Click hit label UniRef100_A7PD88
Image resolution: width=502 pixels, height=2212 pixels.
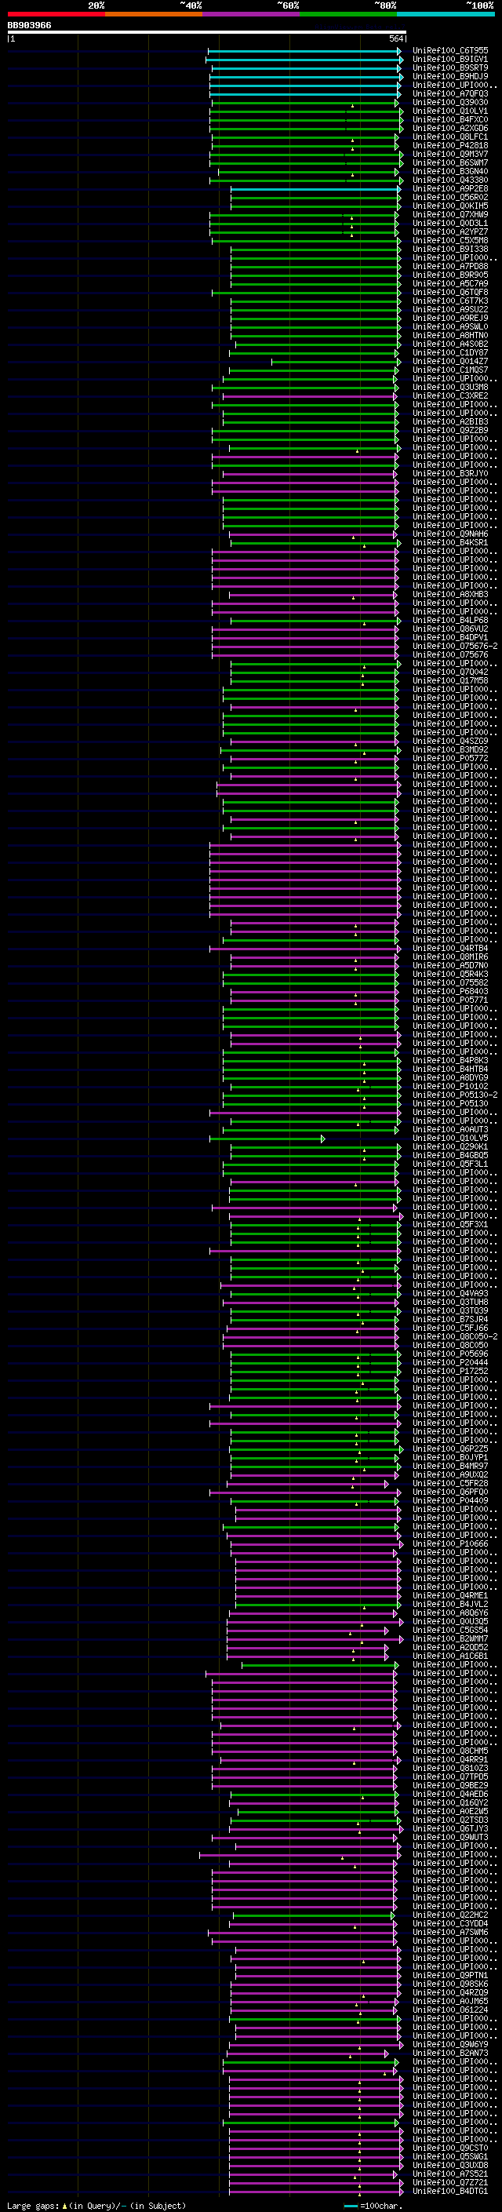[450, 266]
